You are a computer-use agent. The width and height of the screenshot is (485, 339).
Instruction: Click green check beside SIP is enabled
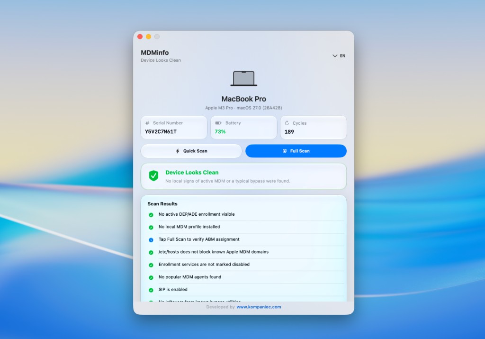click(151, 290)
